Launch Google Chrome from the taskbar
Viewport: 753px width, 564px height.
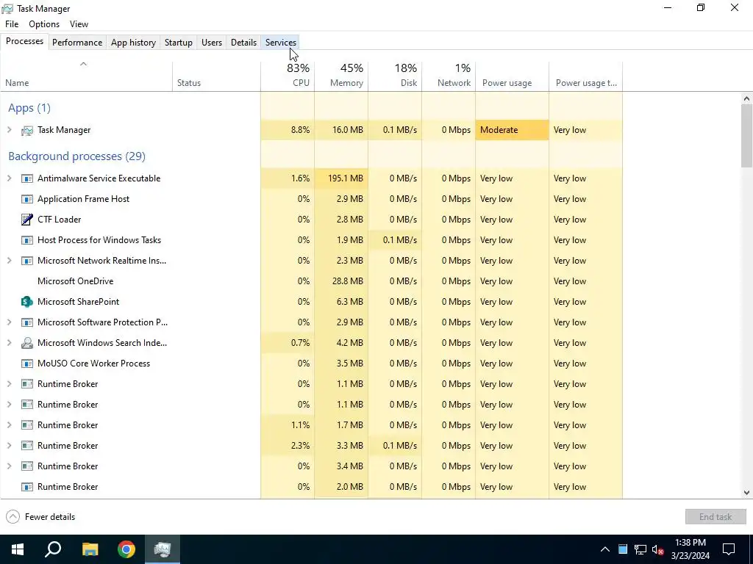[126, 549]
